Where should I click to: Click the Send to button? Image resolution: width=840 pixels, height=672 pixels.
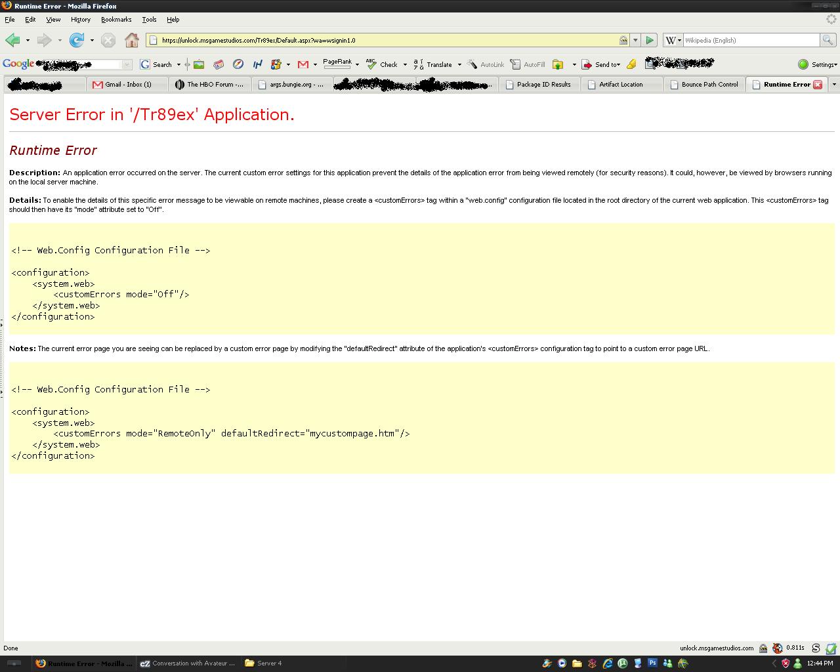(x=600, y=64)
